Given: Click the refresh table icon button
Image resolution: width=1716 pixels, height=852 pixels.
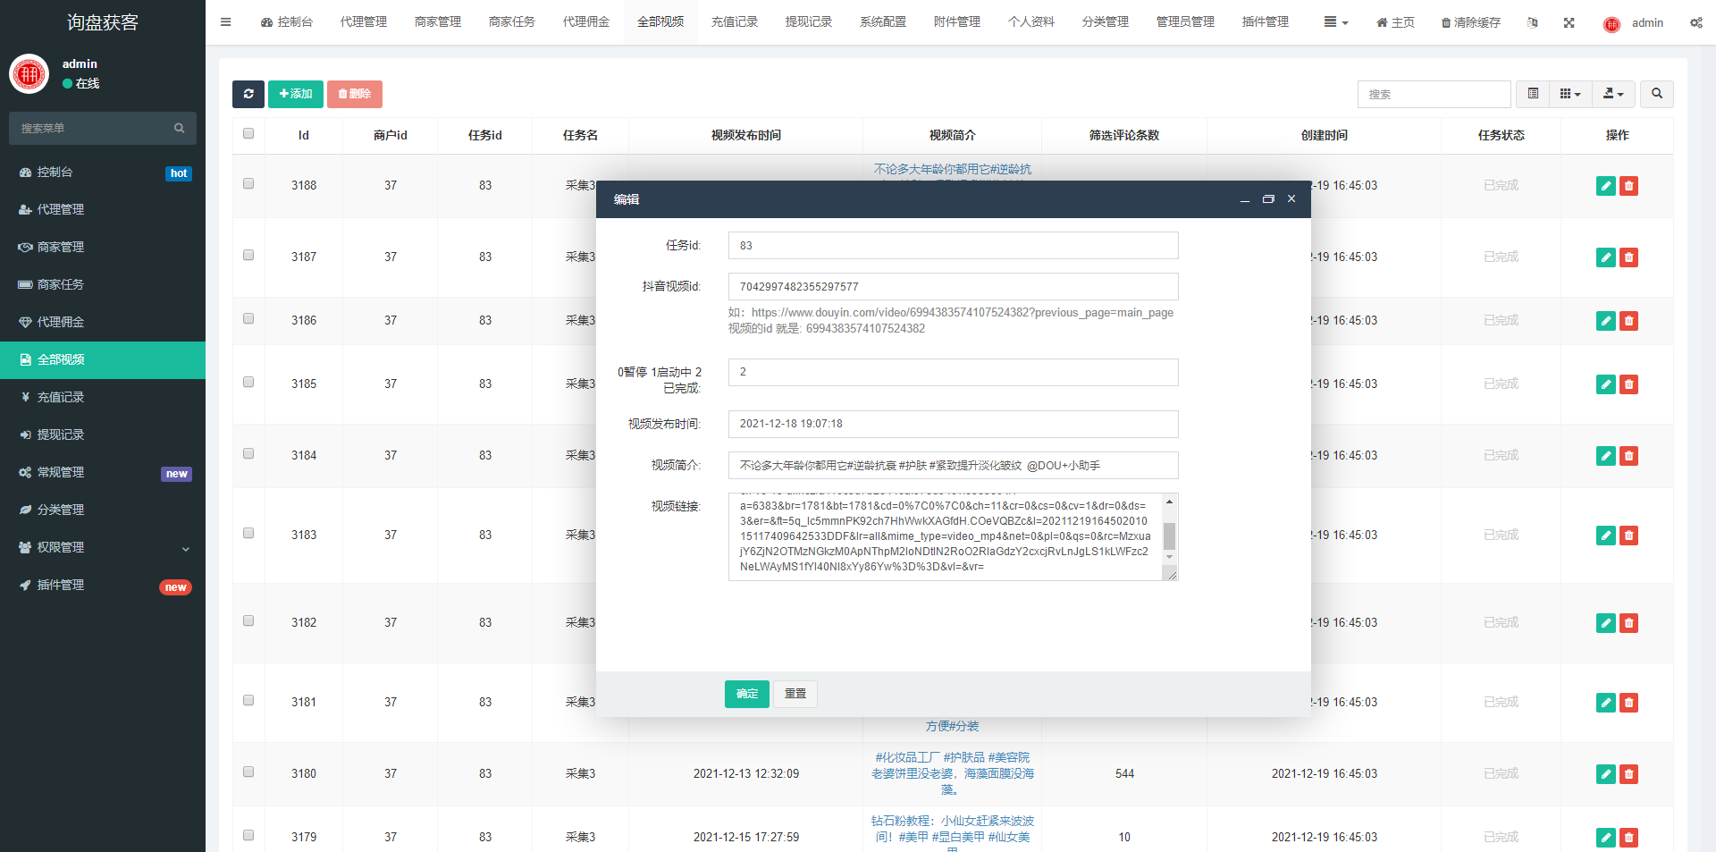Looking at the screenshot, I should [x=248, y=94].
